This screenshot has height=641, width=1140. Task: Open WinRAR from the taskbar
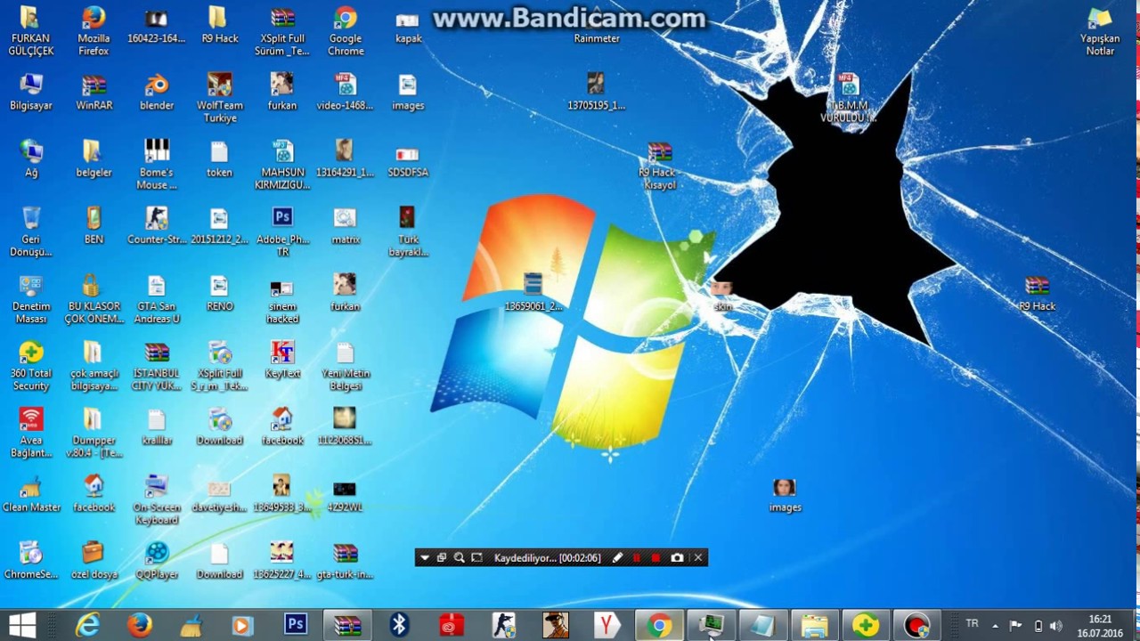coord(347,626)
